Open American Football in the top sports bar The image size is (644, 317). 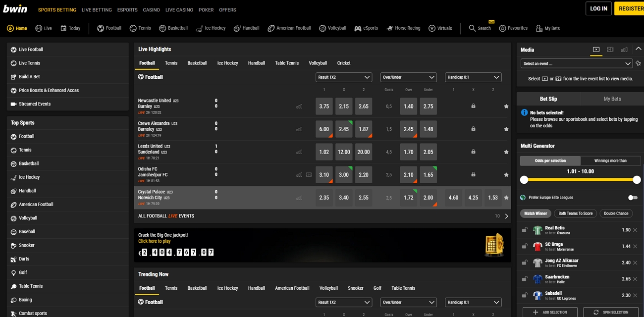[289, 28]
